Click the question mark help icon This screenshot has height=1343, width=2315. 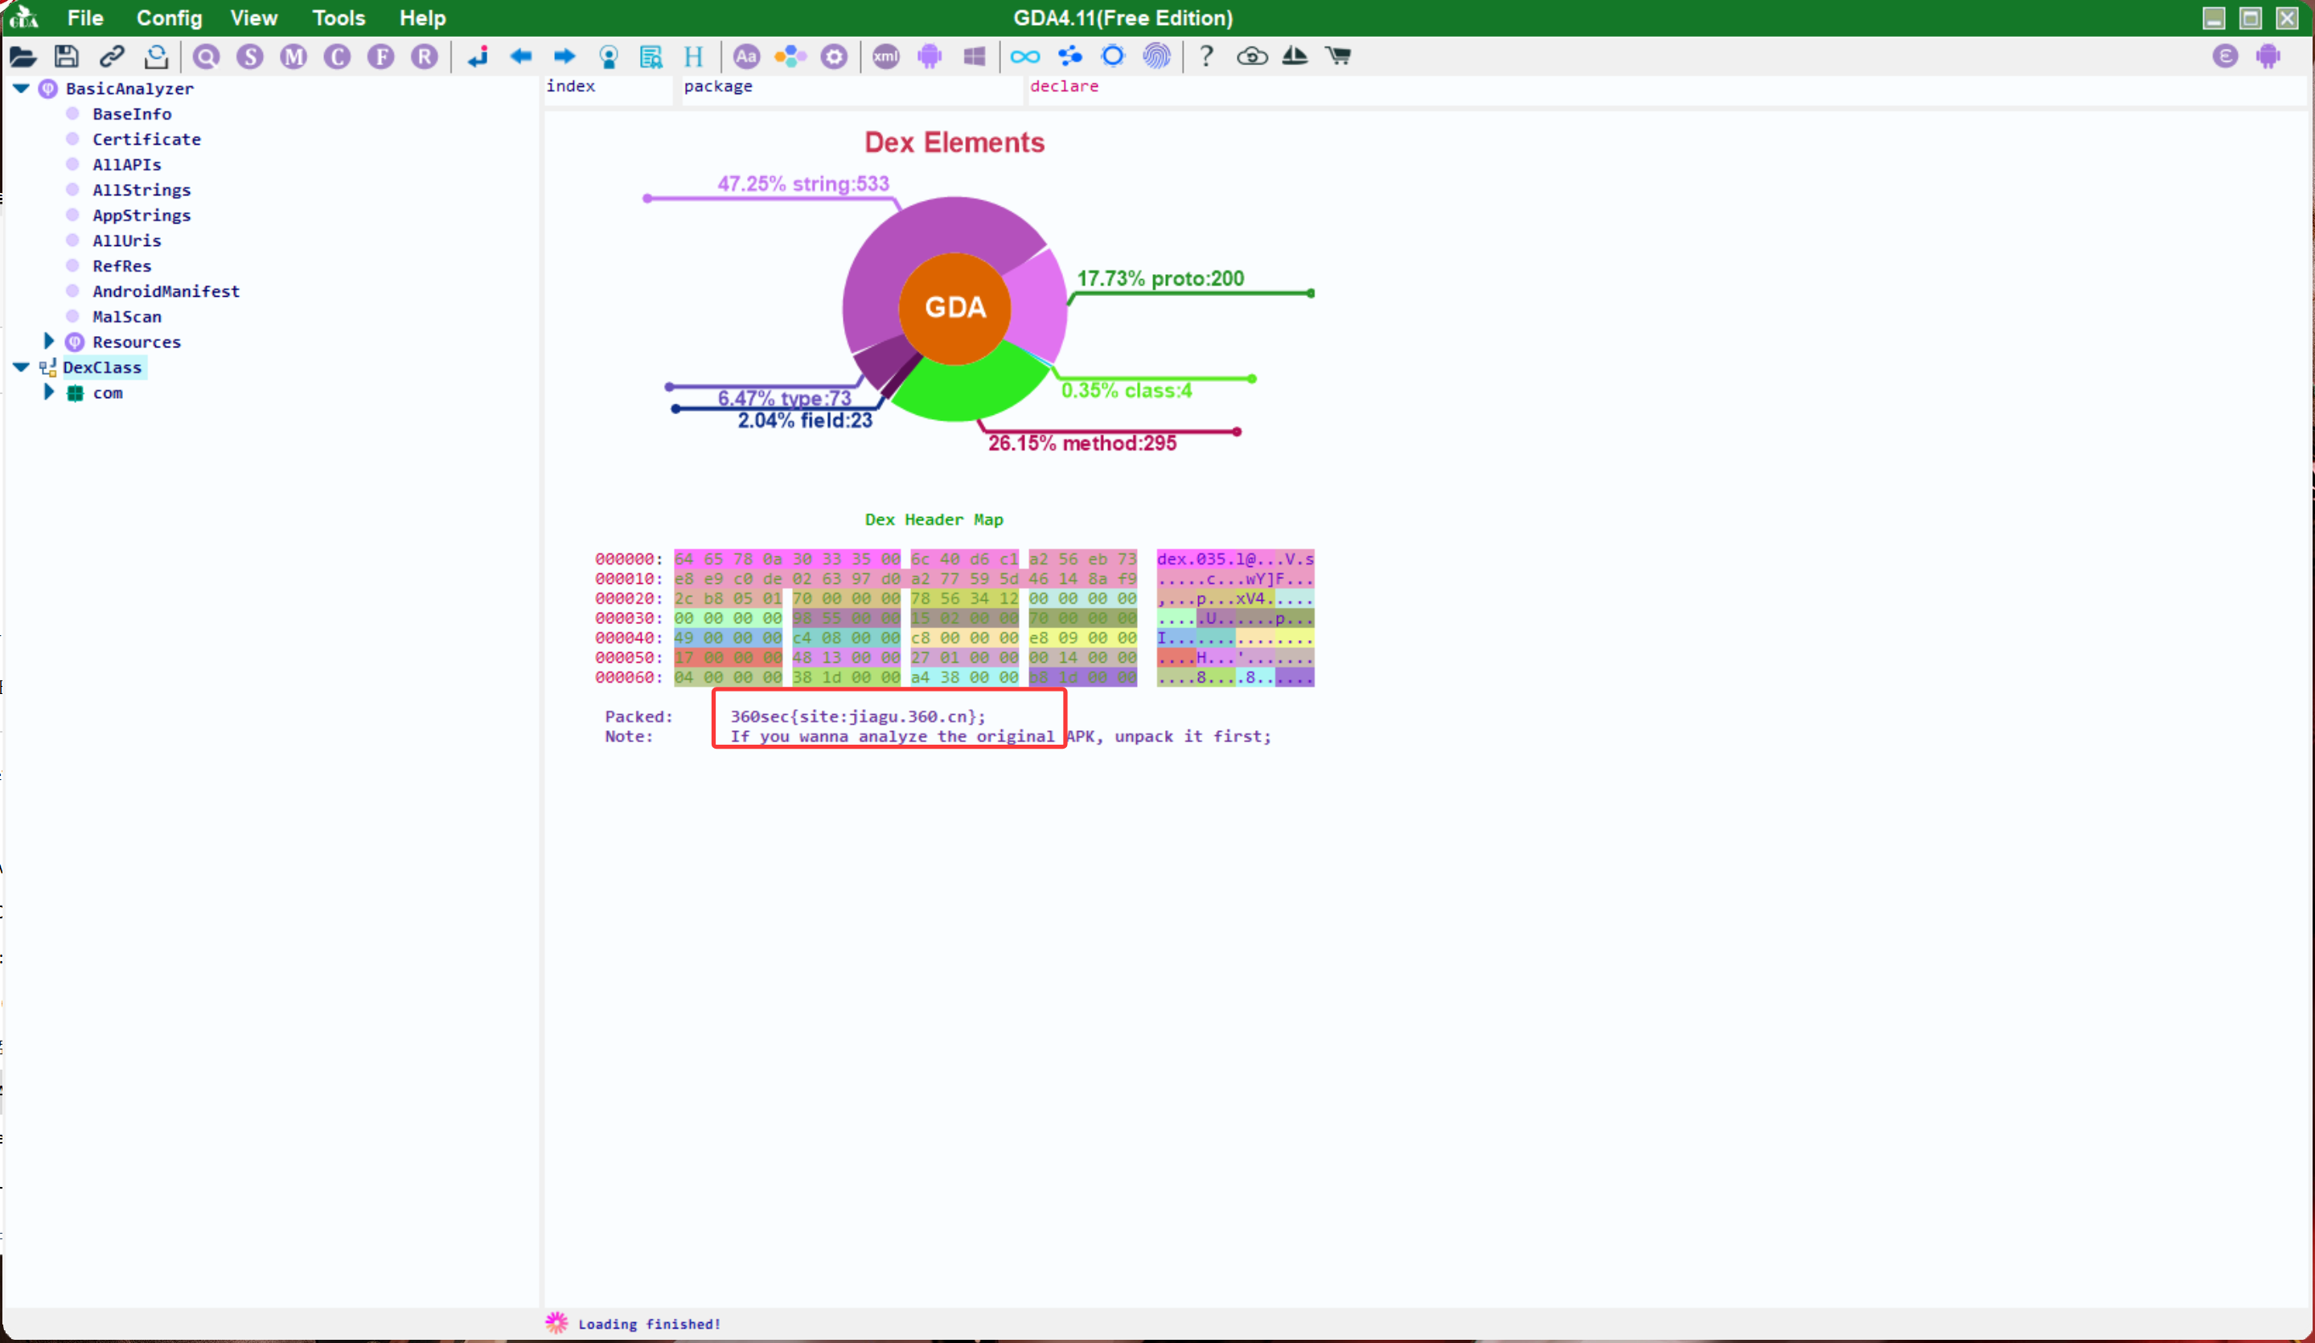[x=1206, y=57]
